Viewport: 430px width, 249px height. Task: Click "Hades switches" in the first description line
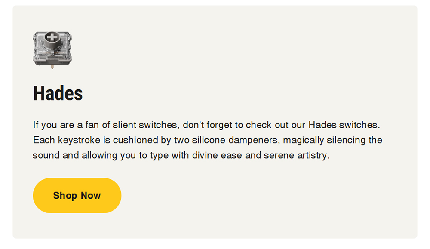(344, 125)
